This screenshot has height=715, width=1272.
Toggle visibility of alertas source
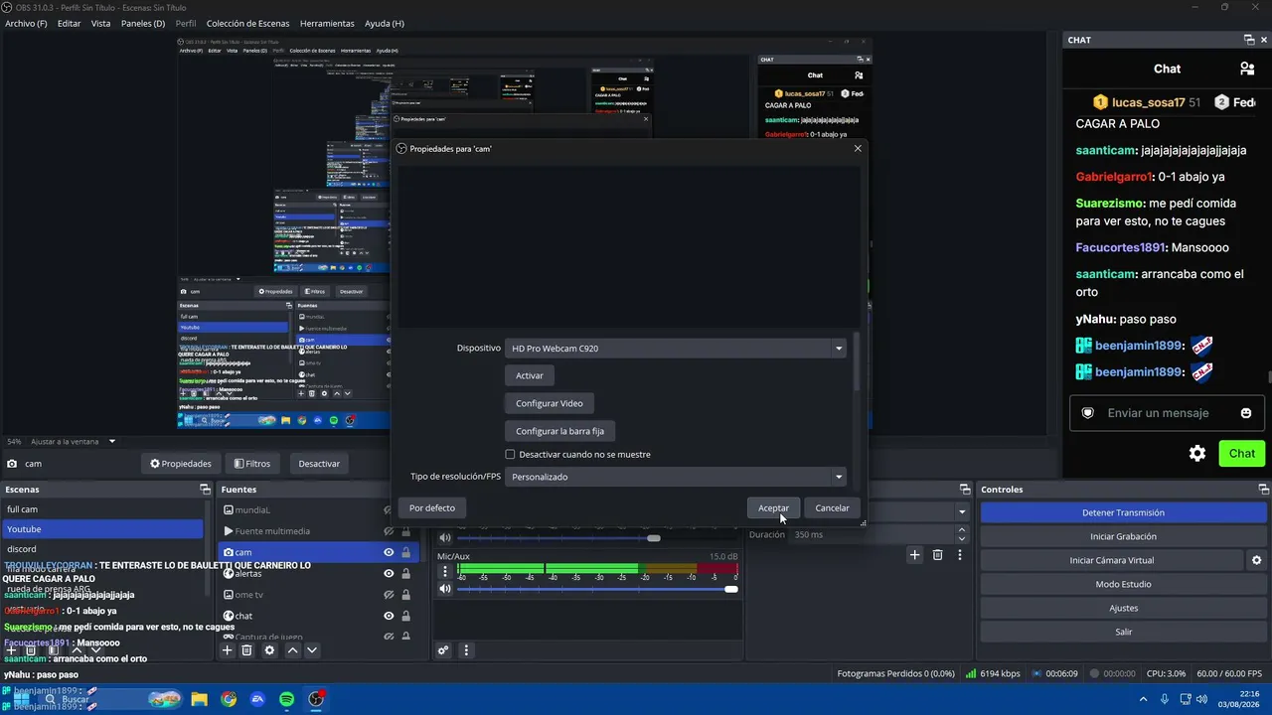click(389, 573)
